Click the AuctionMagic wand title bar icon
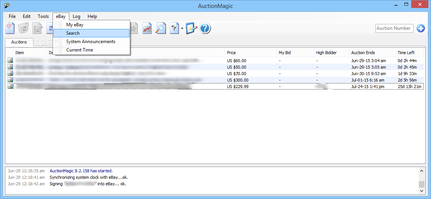Screen dimensions: 431x199 click(7, 5)
